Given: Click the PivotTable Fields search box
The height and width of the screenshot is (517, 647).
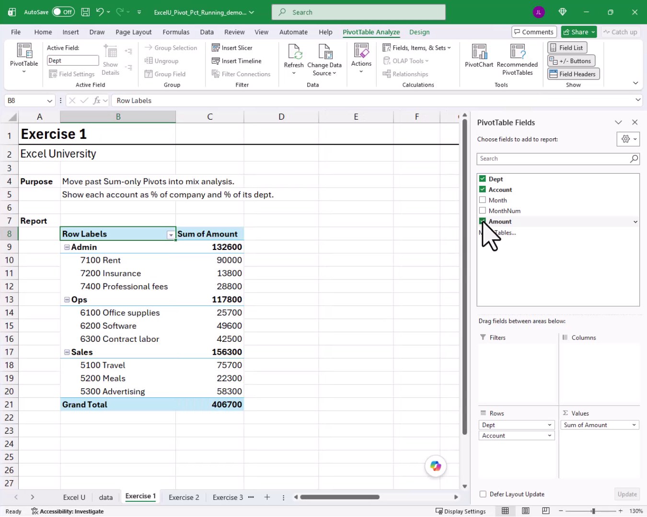Looking at the screenshot, I should coord(558,158).
